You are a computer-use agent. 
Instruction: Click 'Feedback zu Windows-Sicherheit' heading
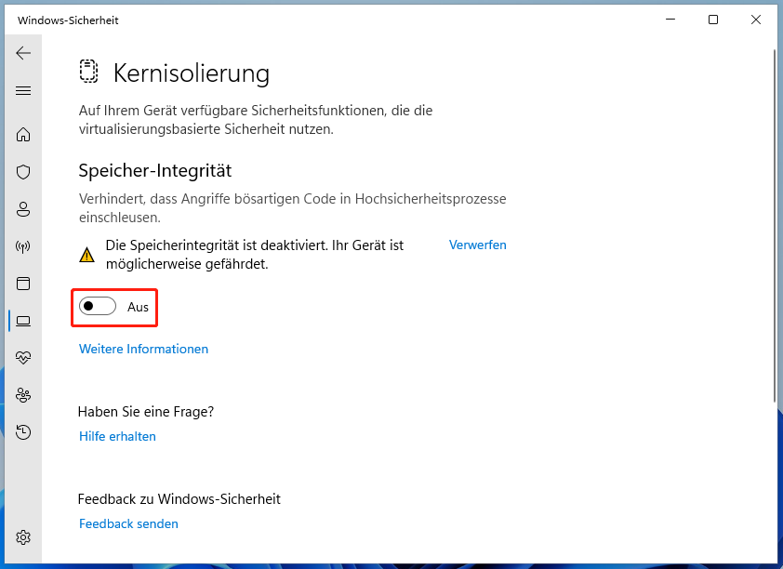(179, 499)
